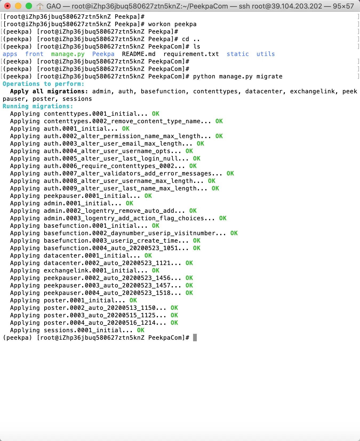Click the basefunction.0003_userip_create_time line
The image size is (360, 441).
[105, 241]
